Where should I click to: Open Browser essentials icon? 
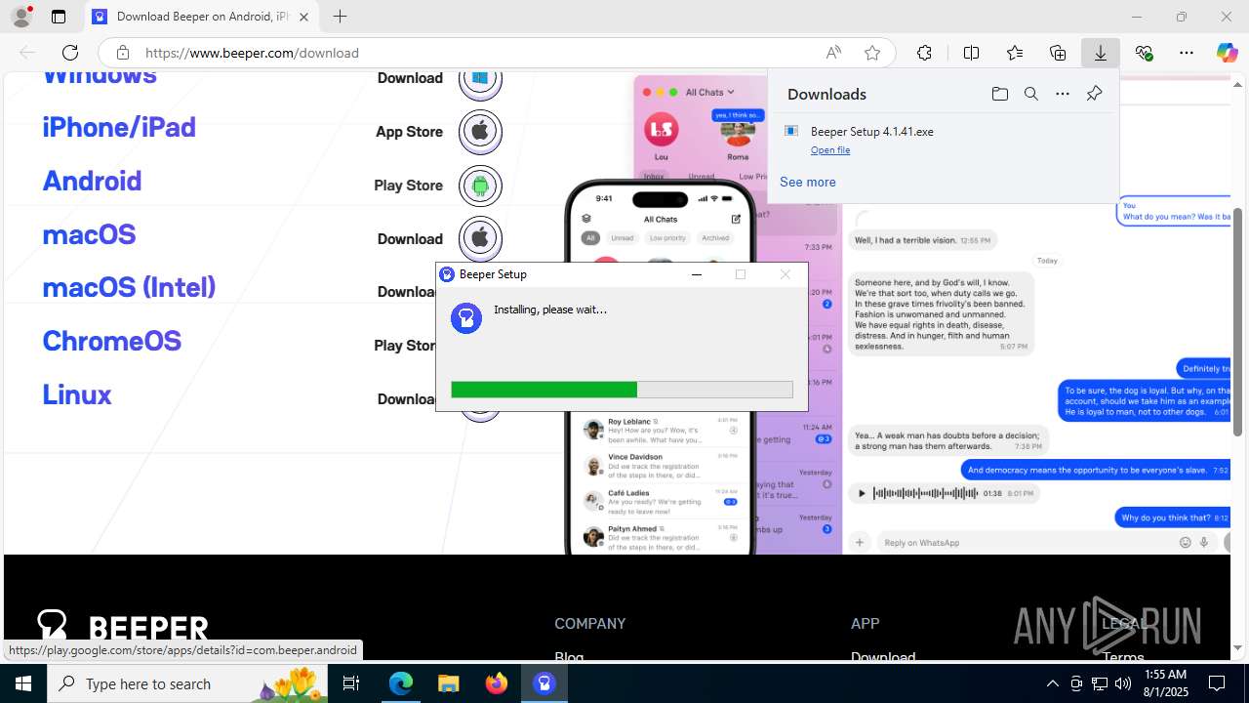coord(1144,53)
